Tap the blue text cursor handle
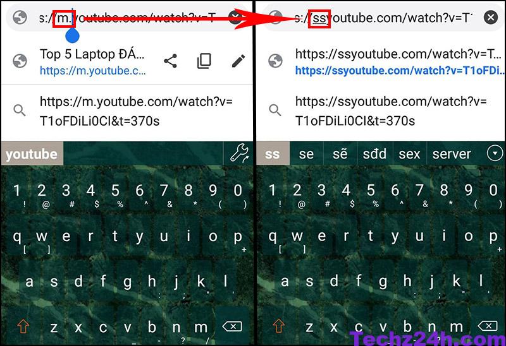Image resolution: width=506 pixels, height=346 pixels. (x=72, y=35)
